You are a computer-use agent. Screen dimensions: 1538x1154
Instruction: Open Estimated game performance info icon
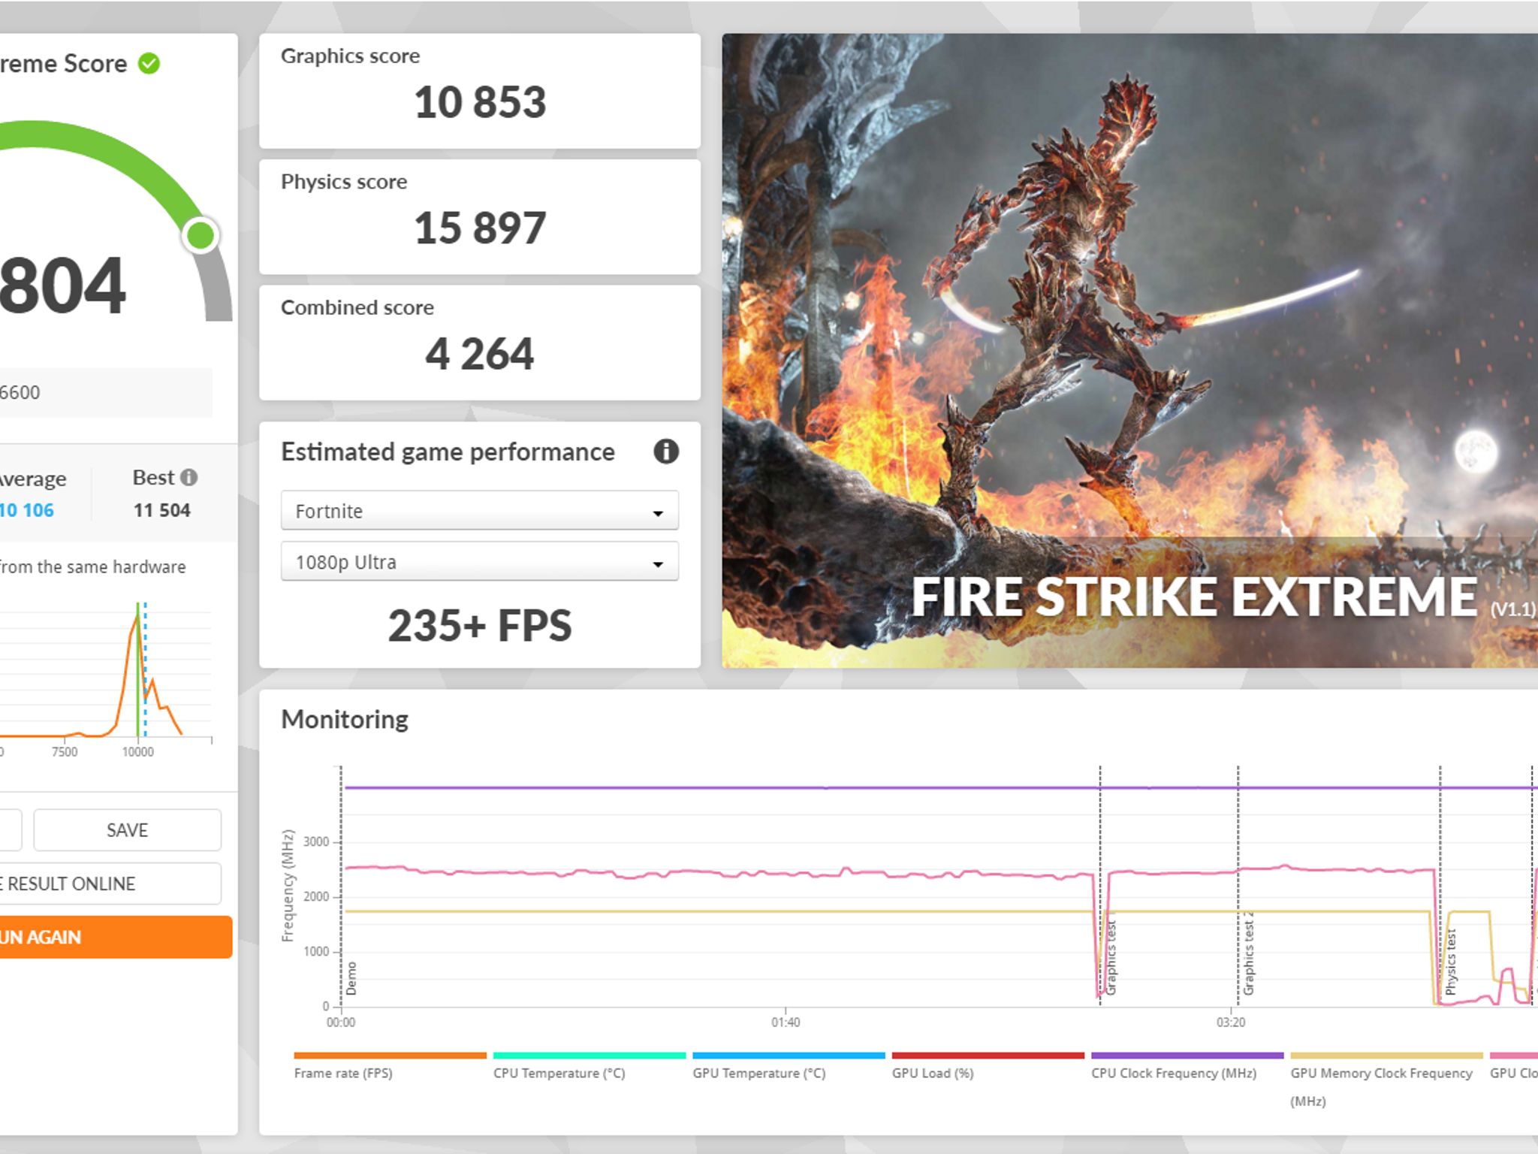665,452
